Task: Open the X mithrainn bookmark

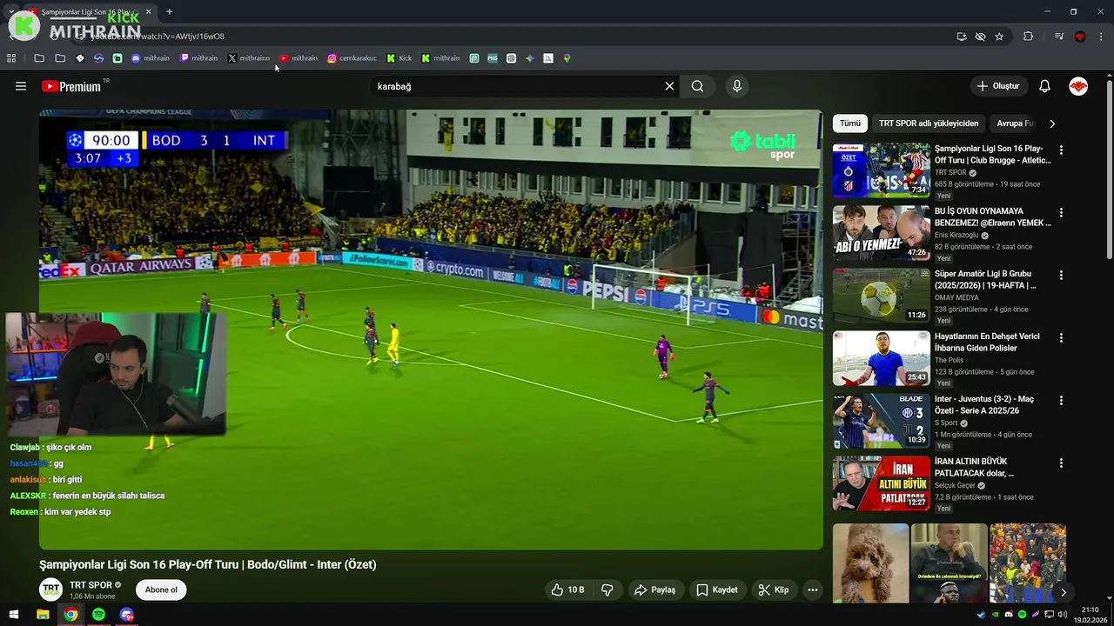Action: (x=249, y=58)
